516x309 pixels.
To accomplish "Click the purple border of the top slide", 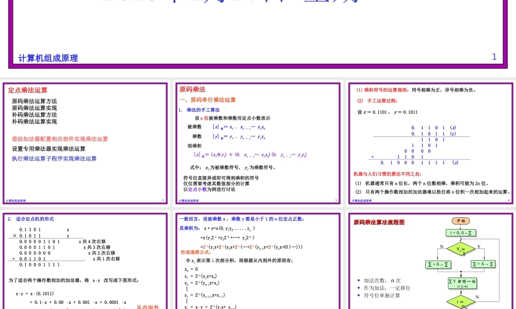I will click(258, 66).
